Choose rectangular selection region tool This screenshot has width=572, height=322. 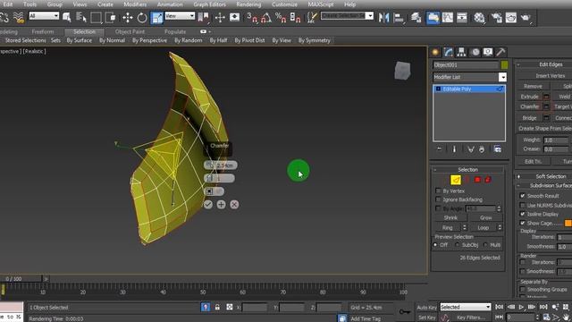pos(96,17)
